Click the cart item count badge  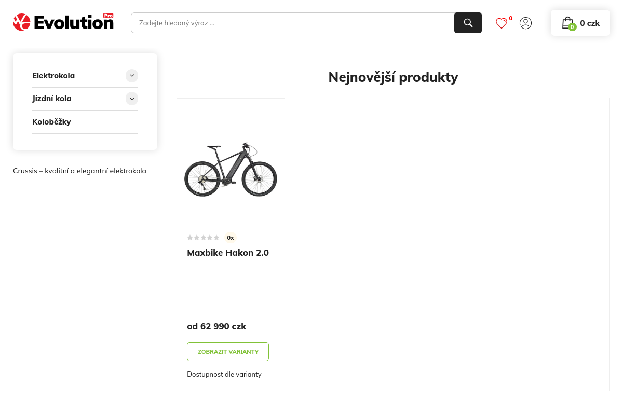pos(572,27)
